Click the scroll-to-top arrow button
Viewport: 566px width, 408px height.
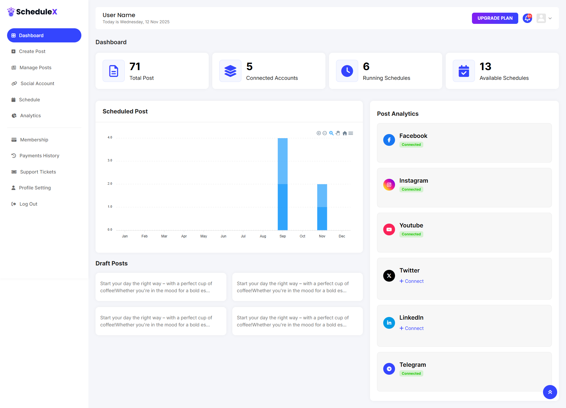550,392
